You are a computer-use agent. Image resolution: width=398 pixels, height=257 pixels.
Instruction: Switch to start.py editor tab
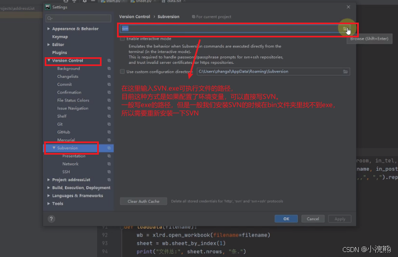(113, 1)
